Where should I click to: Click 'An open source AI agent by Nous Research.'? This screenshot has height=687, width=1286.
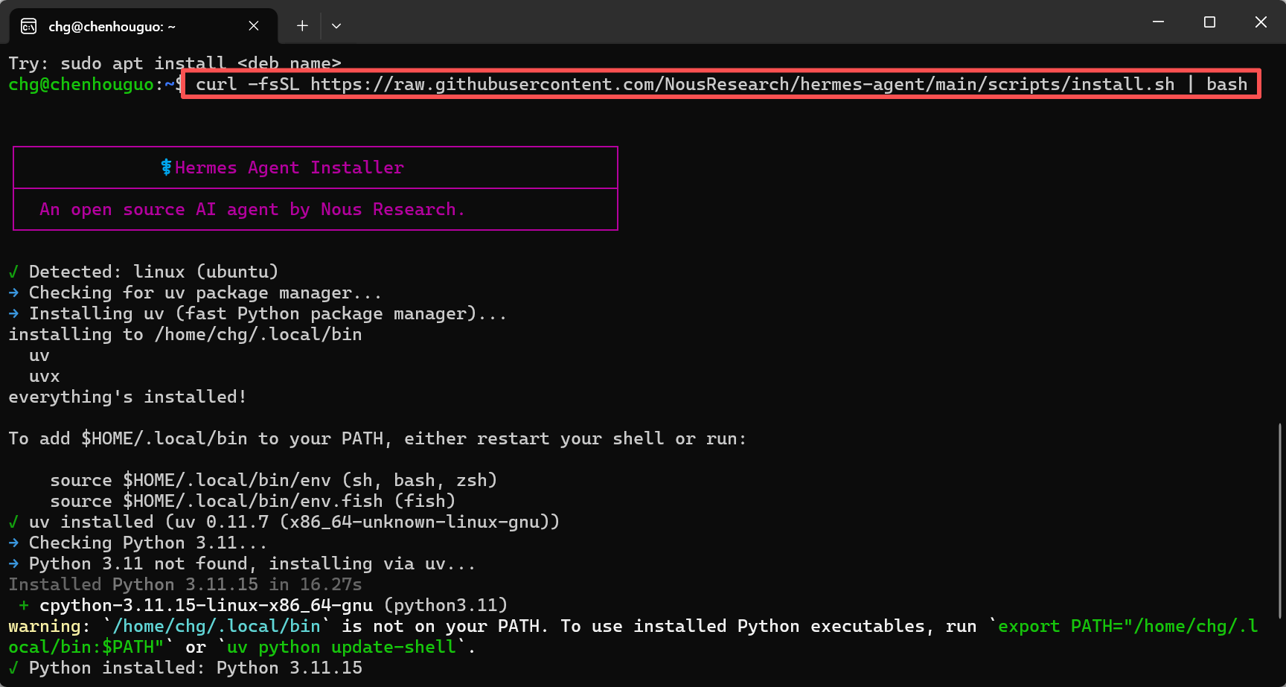(252, 210)
